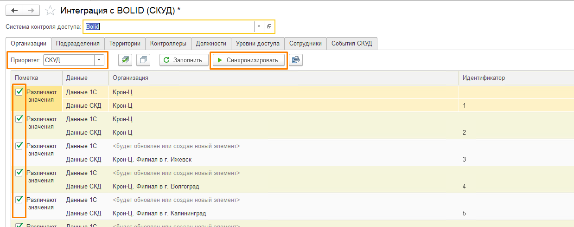Go to the События СКУД tab
Viewport: 574px width, 227px height.
[x=351, y=44]
